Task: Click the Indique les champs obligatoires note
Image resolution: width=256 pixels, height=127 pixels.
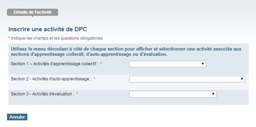Action: pyautogui.click(x=57, y=38)
